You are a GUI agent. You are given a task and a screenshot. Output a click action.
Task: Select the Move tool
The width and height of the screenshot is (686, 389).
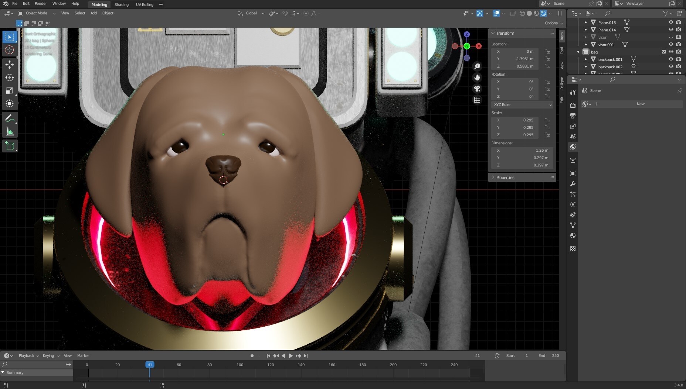pos(10,65)
